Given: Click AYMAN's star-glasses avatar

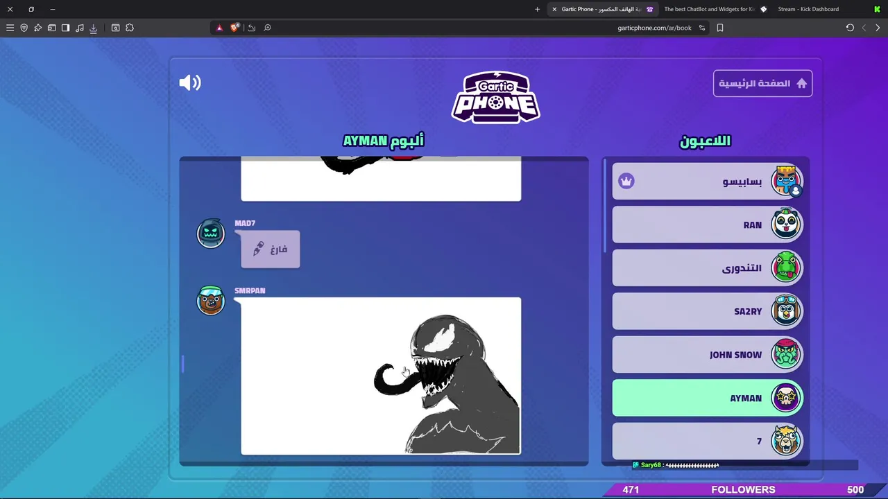Looking at the screenshot, I should (x=786, y=398).
